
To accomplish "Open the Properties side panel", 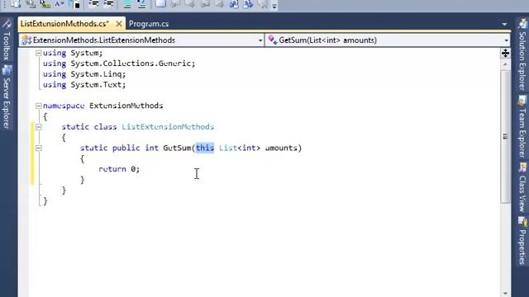I will (x=522, y=242).
